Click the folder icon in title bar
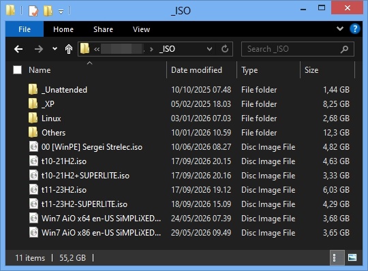Viewport: 368px width, 271px height. 10,10
